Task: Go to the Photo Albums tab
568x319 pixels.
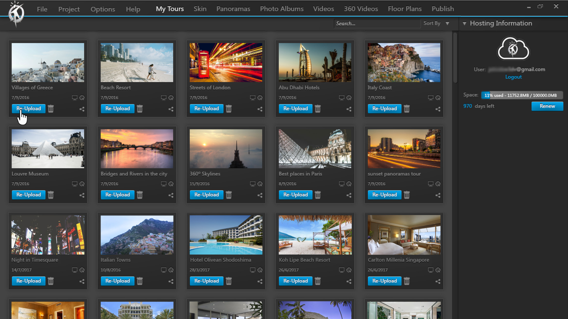Action: (282, 9)
